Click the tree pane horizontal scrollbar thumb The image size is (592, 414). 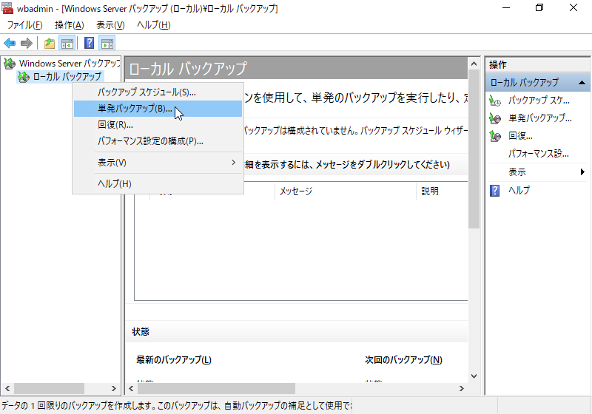49,388
